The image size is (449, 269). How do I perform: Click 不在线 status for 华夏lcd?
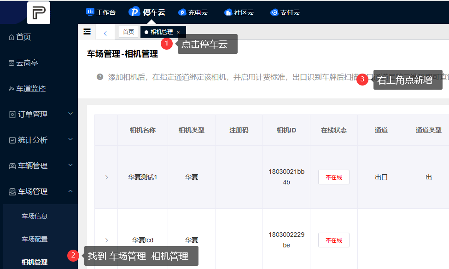[334, 240]
